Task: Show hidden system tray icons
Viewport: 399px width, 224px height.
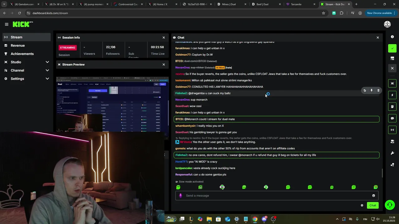Action: (x=337, y=219)
